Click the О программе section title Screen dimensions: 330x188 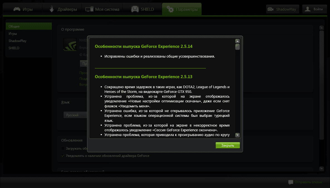click(x=73, y=29)
